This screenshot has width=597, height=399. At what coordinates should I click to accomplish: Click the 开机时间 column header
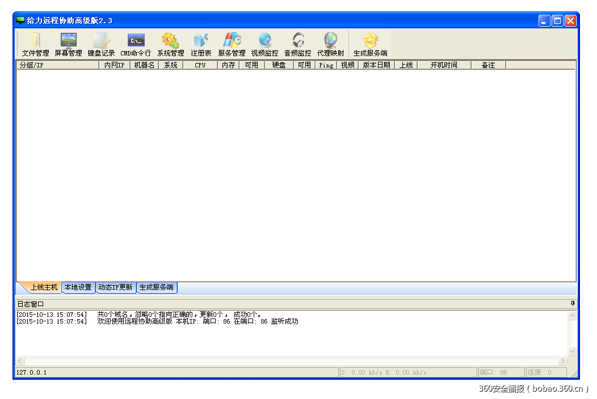443,65
